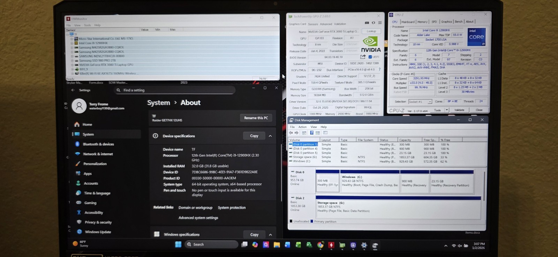This screenshot has height=257, width=558.
Task: Expand the Killer Wi-Fi 6E node in HWMonitor
Action: pos(72,73)
